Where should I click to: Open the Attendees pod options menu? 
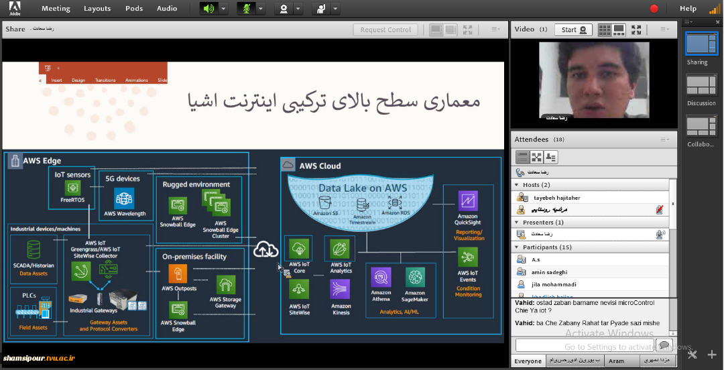click(x=664, y=139)
